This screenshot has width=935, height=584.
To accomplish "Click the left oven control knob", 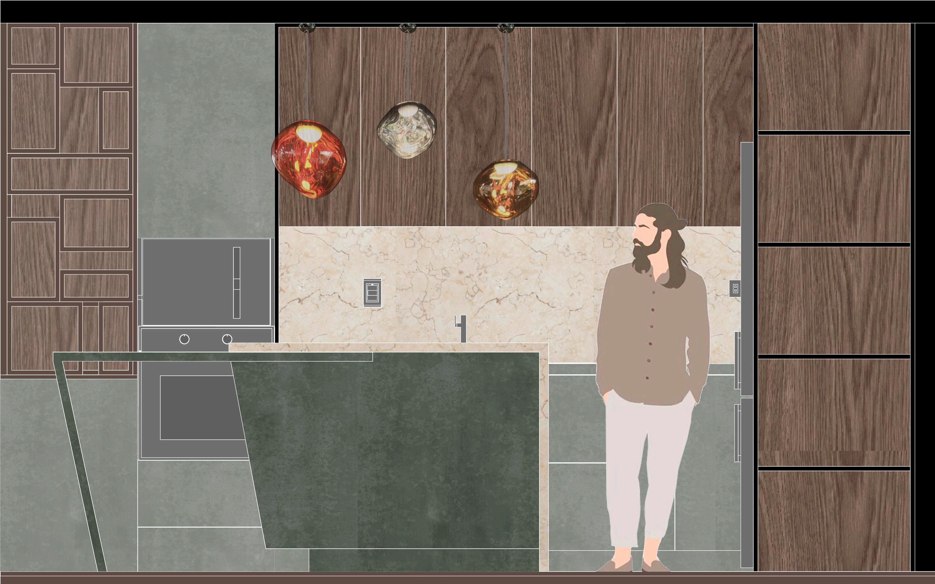I will point(184,339).
